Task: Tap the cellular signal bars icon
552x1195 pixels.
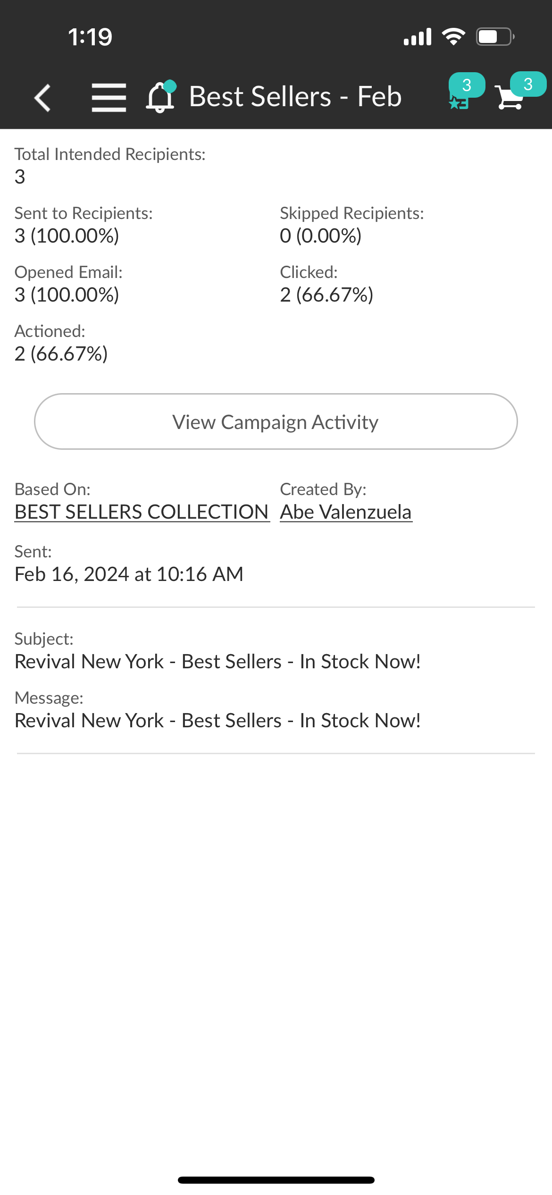Action: 418,37
